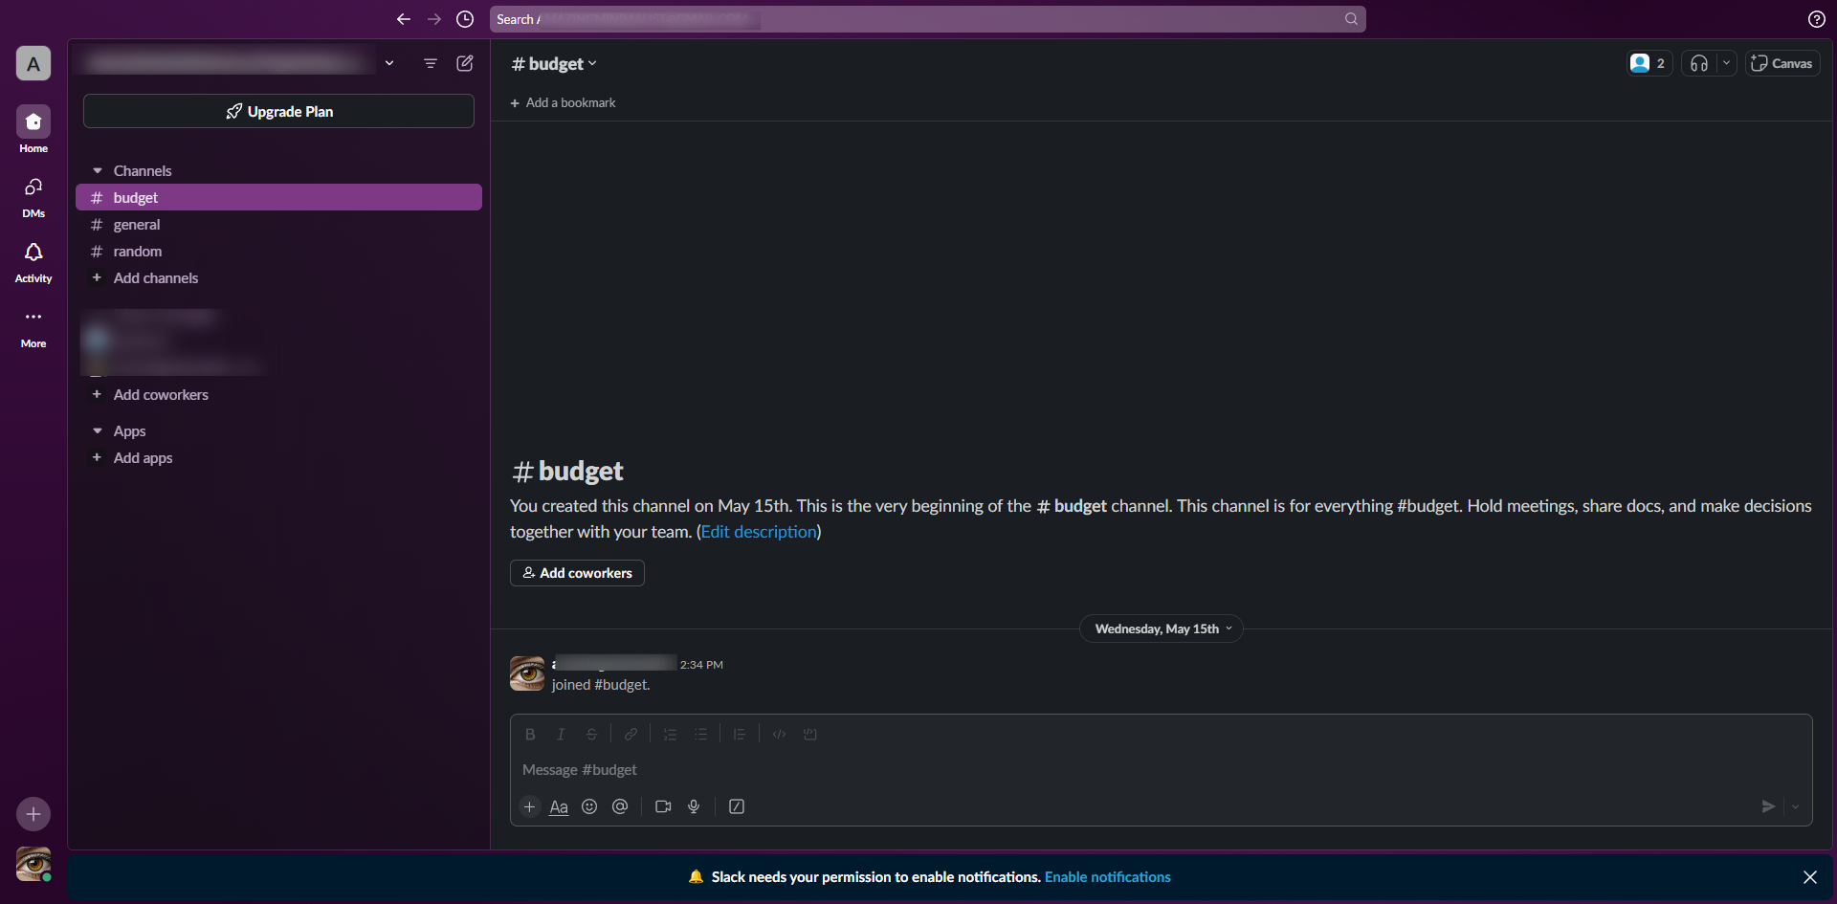Open send options dropdown arrow
This screenshot has height=904, width=1837.
pyautogui.click(x=1795, y=806)
